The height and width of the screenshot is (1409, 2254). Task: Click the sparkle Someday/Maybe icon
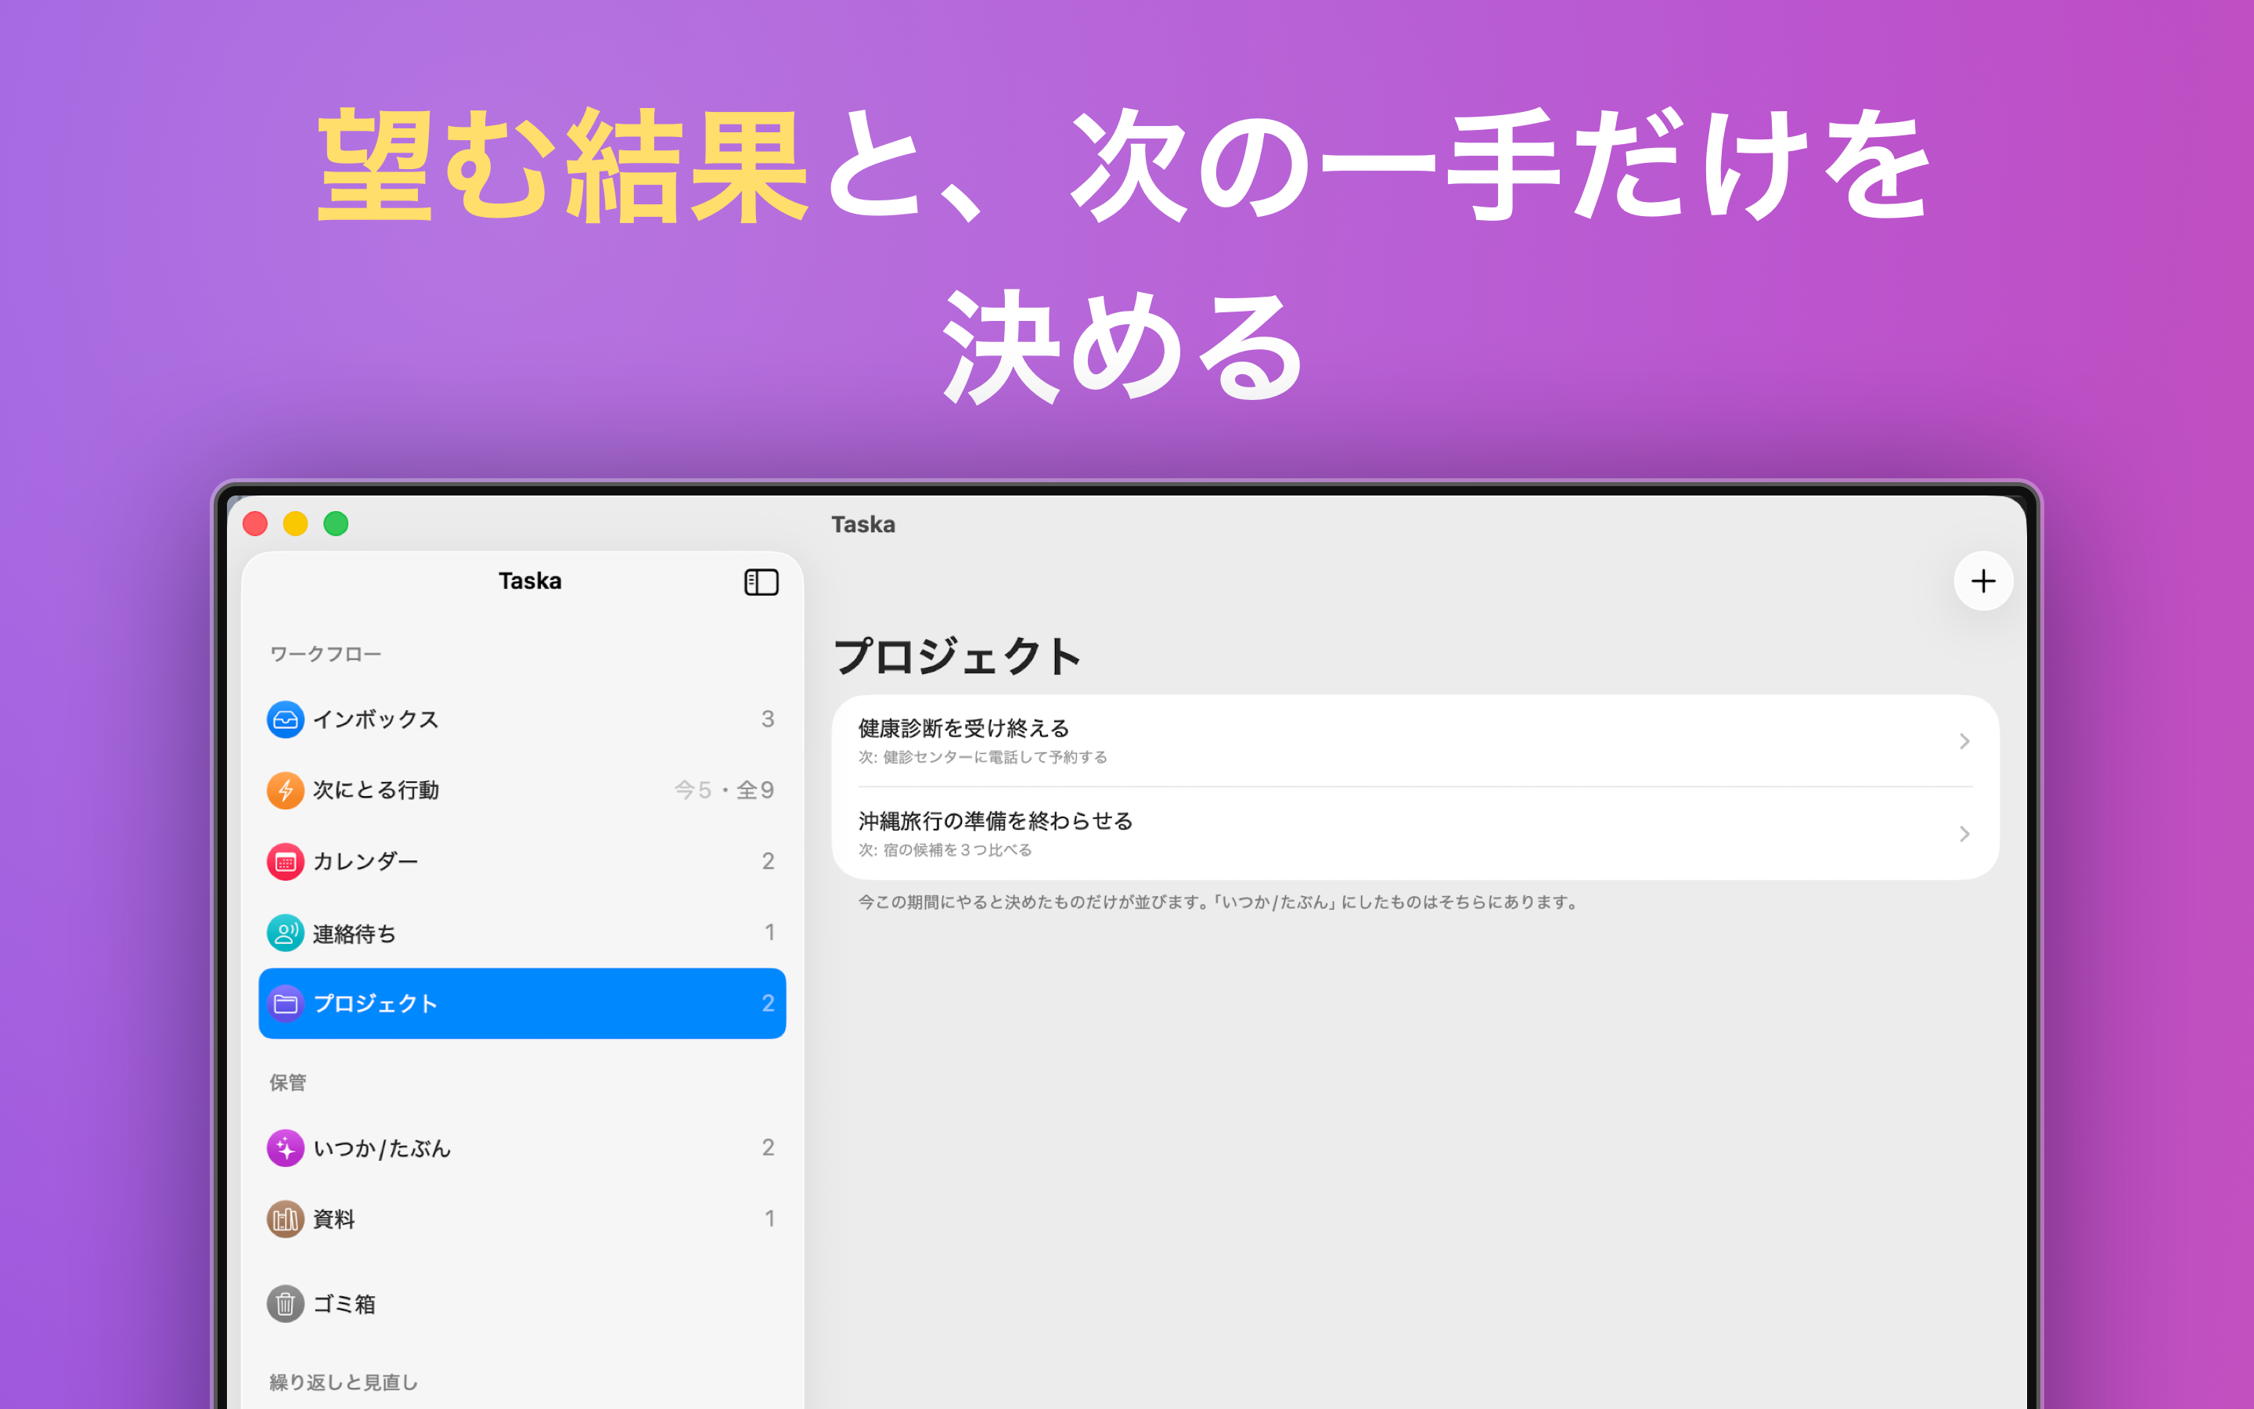pyautogui.click(x=285, y=1148)
